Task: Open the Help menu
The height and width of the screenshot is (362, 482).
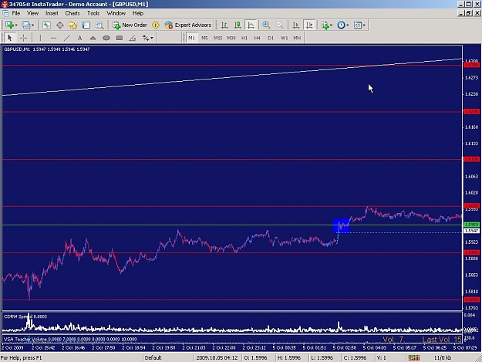Action: (138, 13)
